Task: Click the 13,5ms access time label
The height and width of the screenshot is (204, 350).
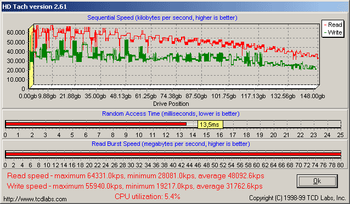Action: coord(210,124)
